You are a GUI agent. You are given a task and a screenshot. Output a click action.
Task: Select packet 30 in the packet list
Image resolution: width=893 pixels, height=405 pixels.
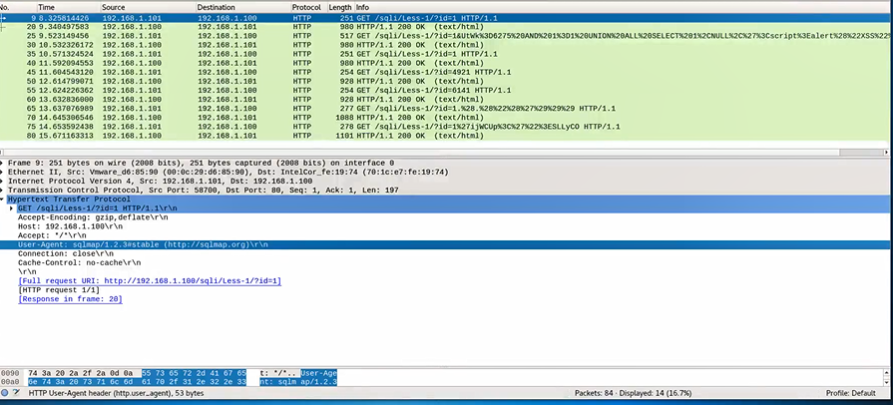point(444,45)
